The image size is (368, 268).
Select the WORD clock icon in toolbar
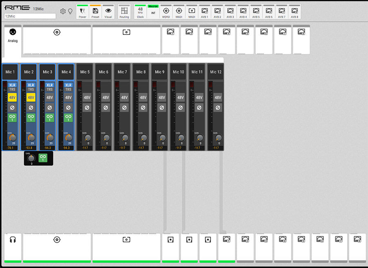tap(166, 11)
